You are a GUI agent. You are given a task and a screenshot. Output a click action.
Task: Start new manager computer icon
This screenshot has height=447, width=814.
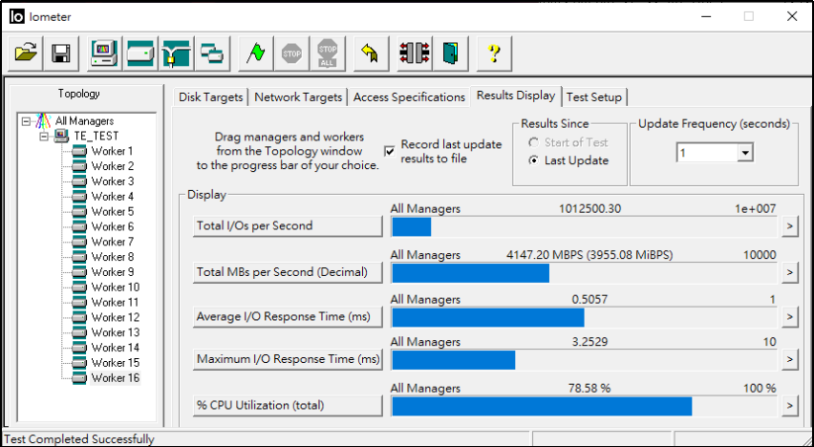(104, 53)
